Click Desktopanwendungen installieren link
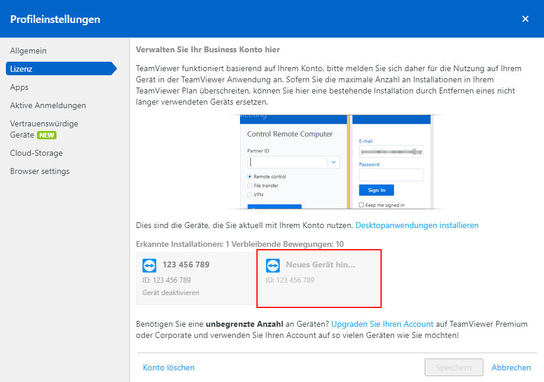 tap(417, 225)
